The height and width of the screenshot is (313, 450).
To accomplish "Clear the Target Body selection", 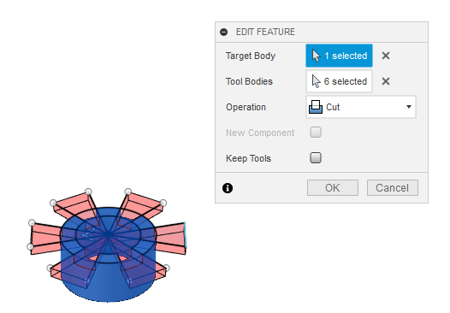I will pos(386,56).
